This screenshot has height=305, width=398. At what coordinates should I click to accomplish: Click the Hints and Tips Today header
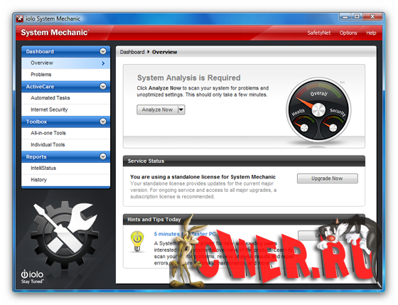[244, 220]
